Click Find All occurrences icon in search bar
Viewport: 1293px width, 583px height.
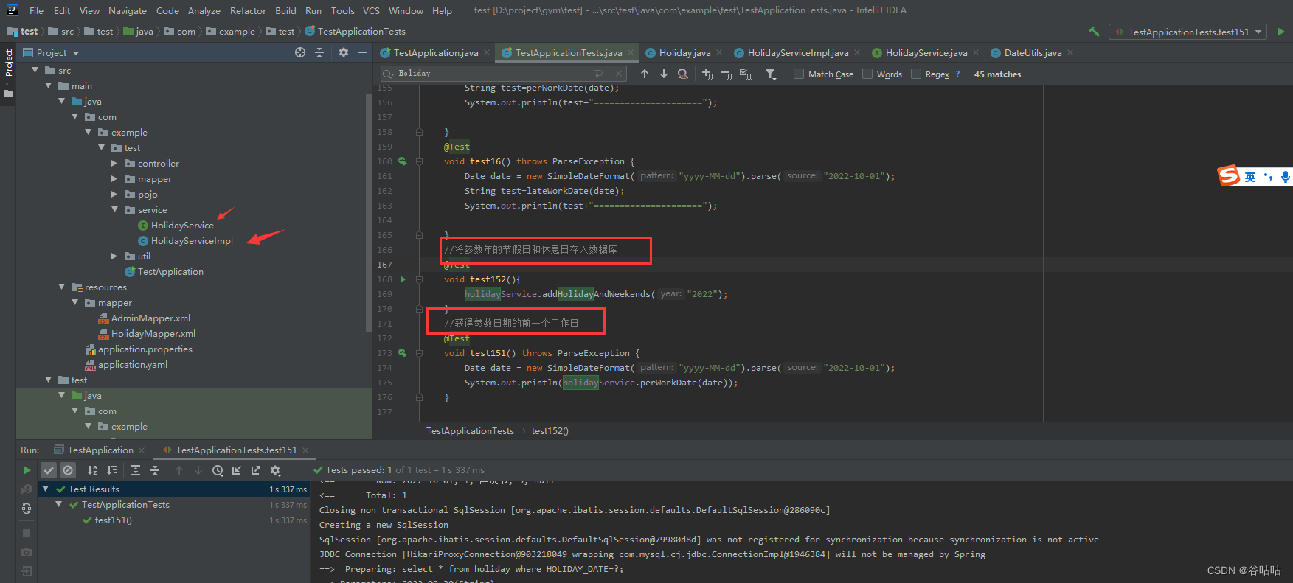683,74
